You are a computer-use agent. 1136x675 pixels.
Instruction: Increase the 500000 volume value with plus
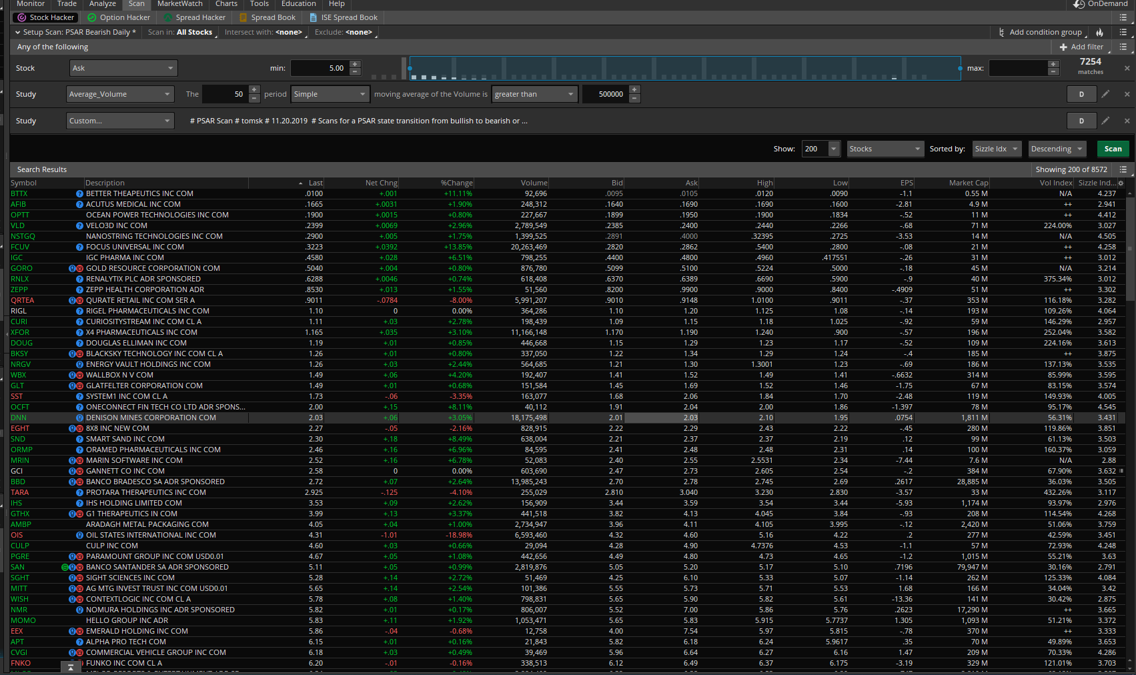(634, 90)
